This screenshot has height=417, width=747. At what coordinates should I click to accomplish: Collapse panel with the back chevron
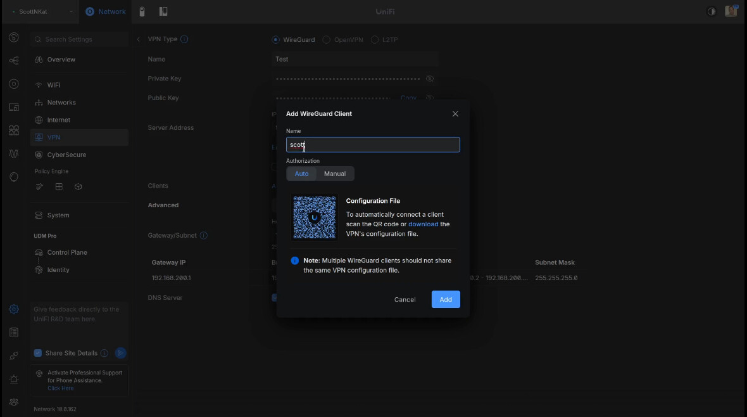click(x=139, y=39)
